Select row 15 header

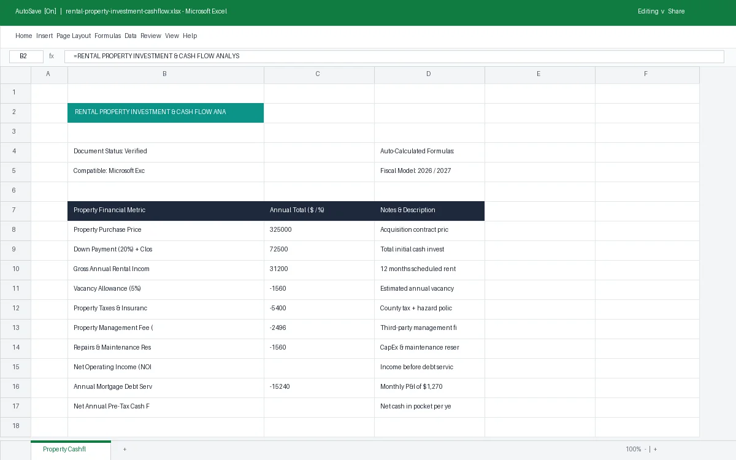tap(15, 367)
